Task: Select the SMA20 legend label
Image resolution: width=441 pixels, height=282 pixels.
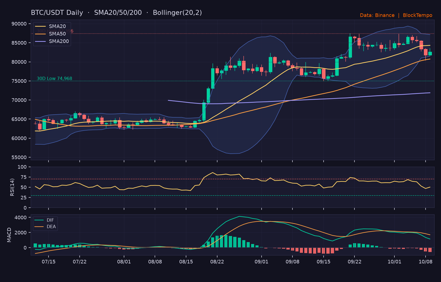Action: (57, 26)
